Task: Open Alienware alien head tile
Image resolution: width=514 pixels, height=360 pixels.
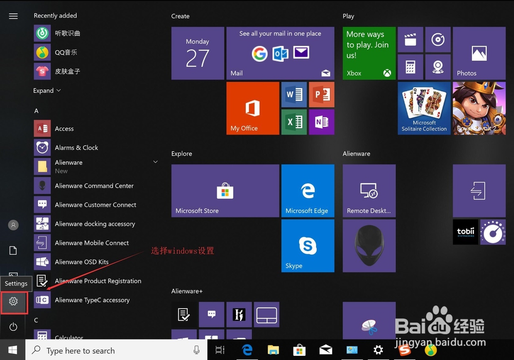Action: point(369,245)
